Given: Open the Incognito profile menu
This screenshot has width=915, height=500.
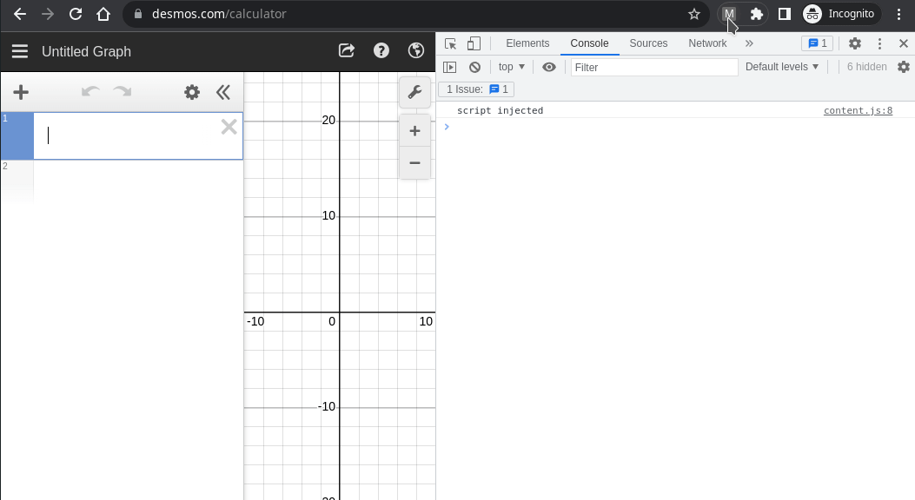Looking at the screenshot, I should click(841, 14).
